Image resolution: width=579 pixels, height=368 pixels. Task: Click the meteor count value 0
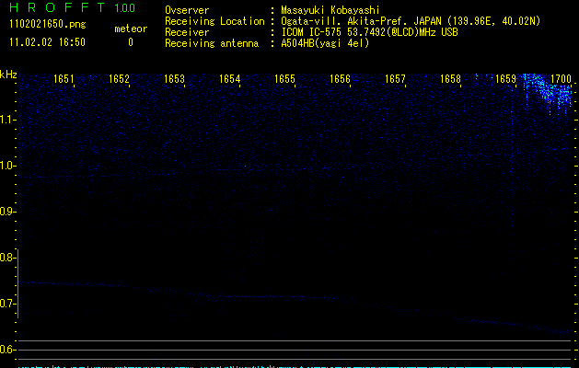(x=131, y=42)
